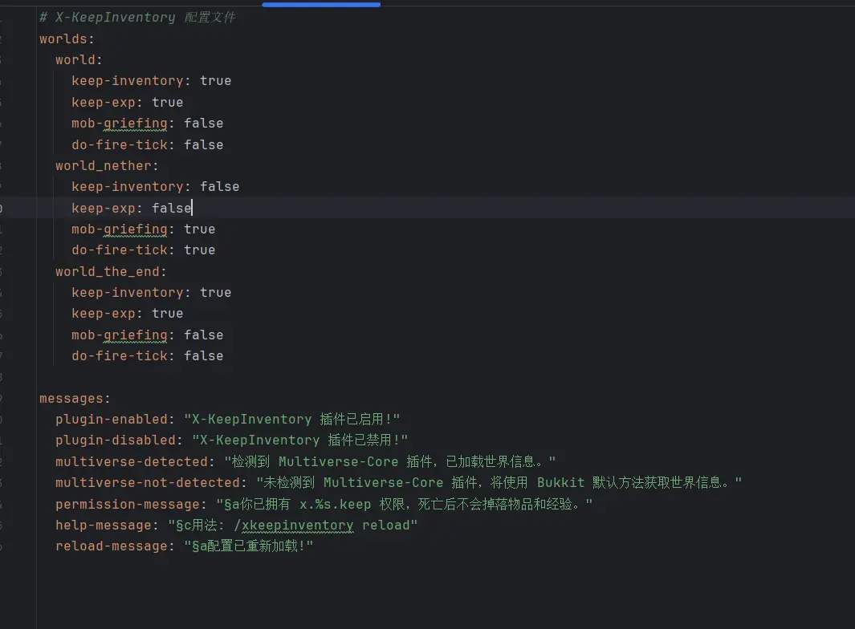Click the multiverse-detected key
Viewport: 855px width, 629px height.
click(131, 461)
